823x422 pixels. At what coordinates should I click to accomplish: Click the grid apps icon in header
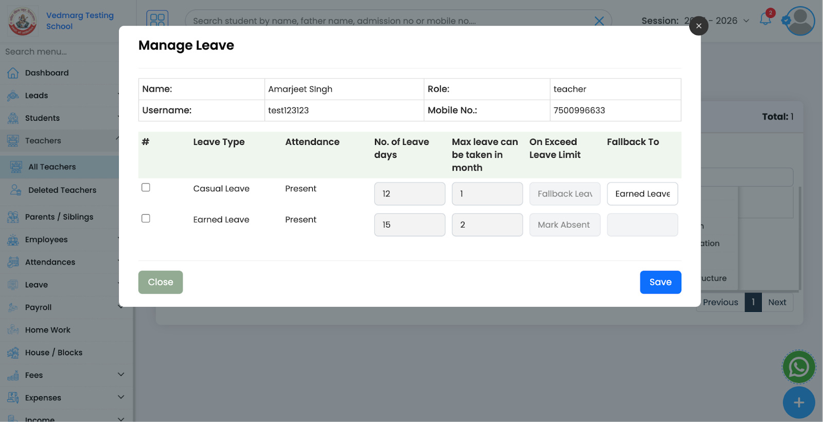point(157,20)
